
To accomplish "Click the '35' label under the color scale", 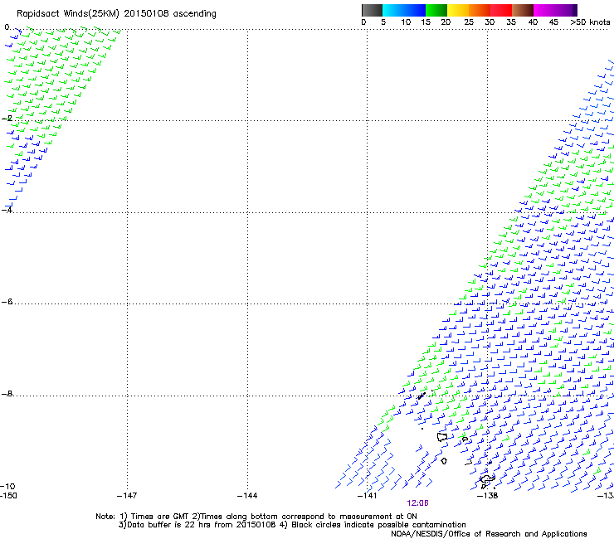I will pyautogui.click(x=511, y=22).
